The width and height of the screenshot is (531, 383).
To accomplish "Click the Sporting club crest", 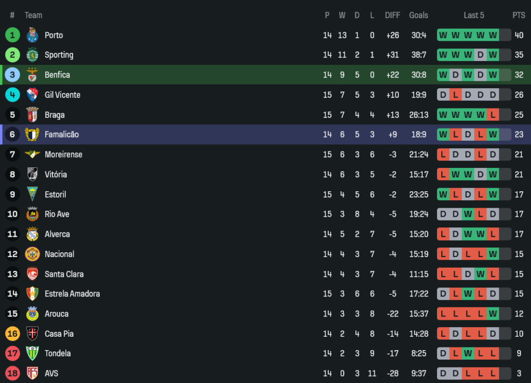I will [32, 55].
